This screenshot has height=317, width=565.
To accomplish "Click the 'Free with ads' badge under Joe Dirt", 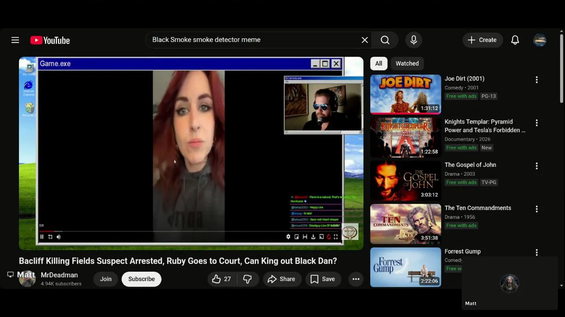I will [461, 96].
